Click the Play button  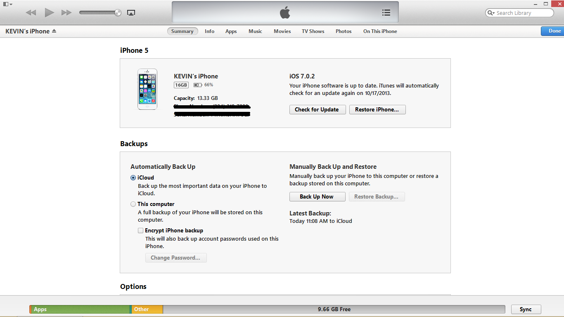pos(50,13)
